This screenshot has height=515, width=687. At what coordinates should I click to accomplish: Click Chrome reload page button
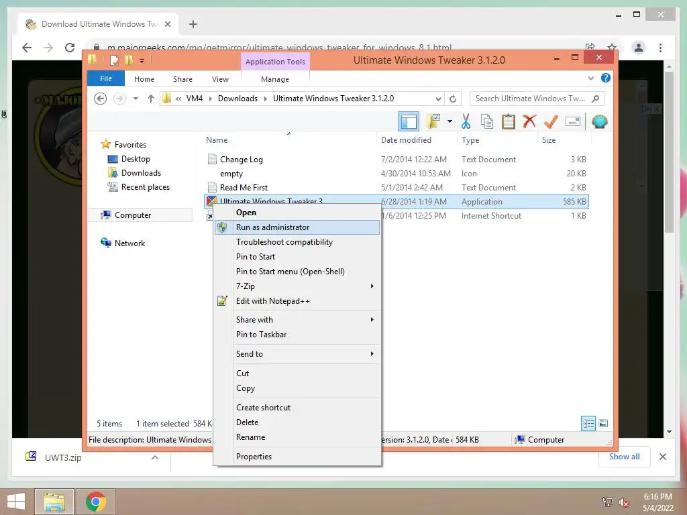[70, 48]
